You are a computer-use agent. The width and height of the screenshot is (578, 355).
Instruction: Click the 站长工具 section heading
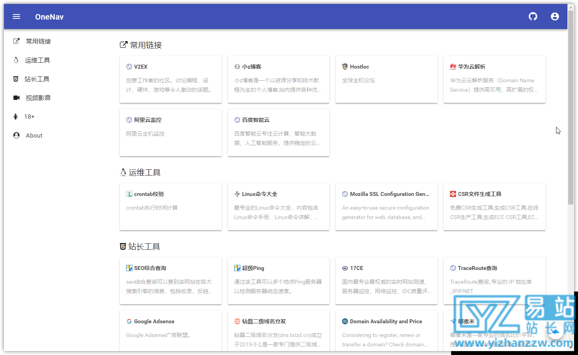coord(140,246)
